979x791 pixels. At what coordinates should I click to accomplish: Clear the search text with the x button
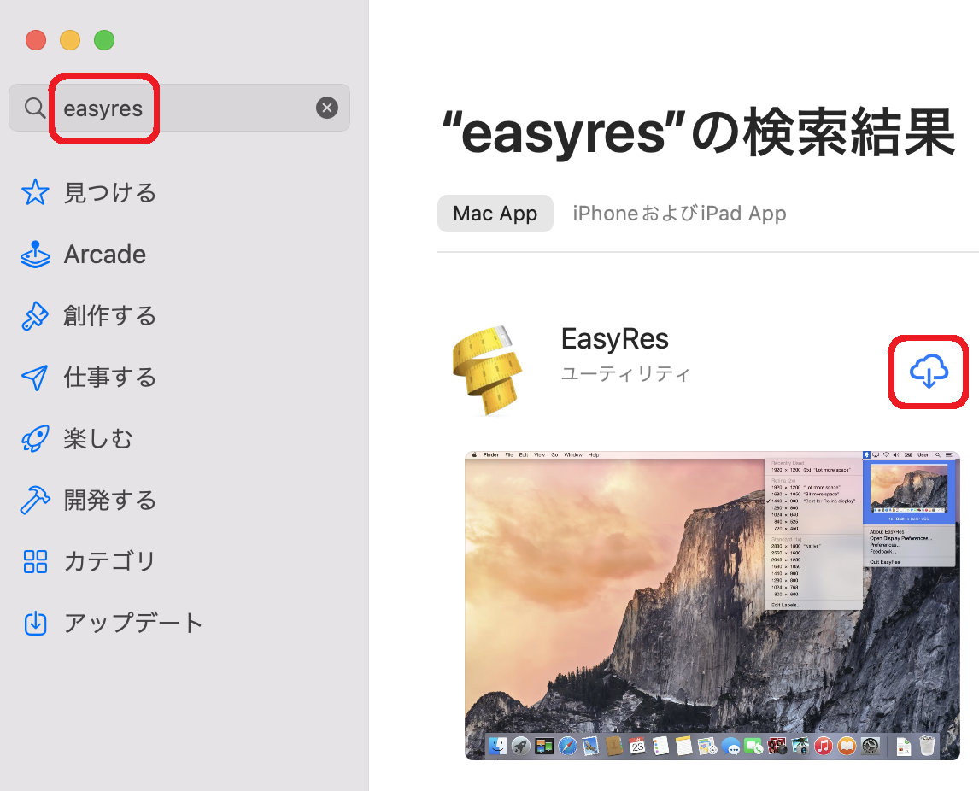[x=326, y=108]
